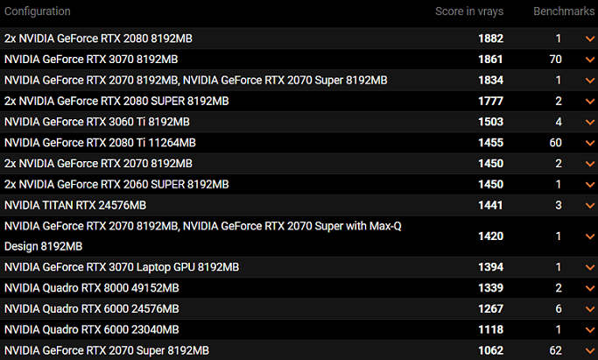This screenshot has width=598, height=360.
Task: Click the score value 1339
Action: (491, 288)
